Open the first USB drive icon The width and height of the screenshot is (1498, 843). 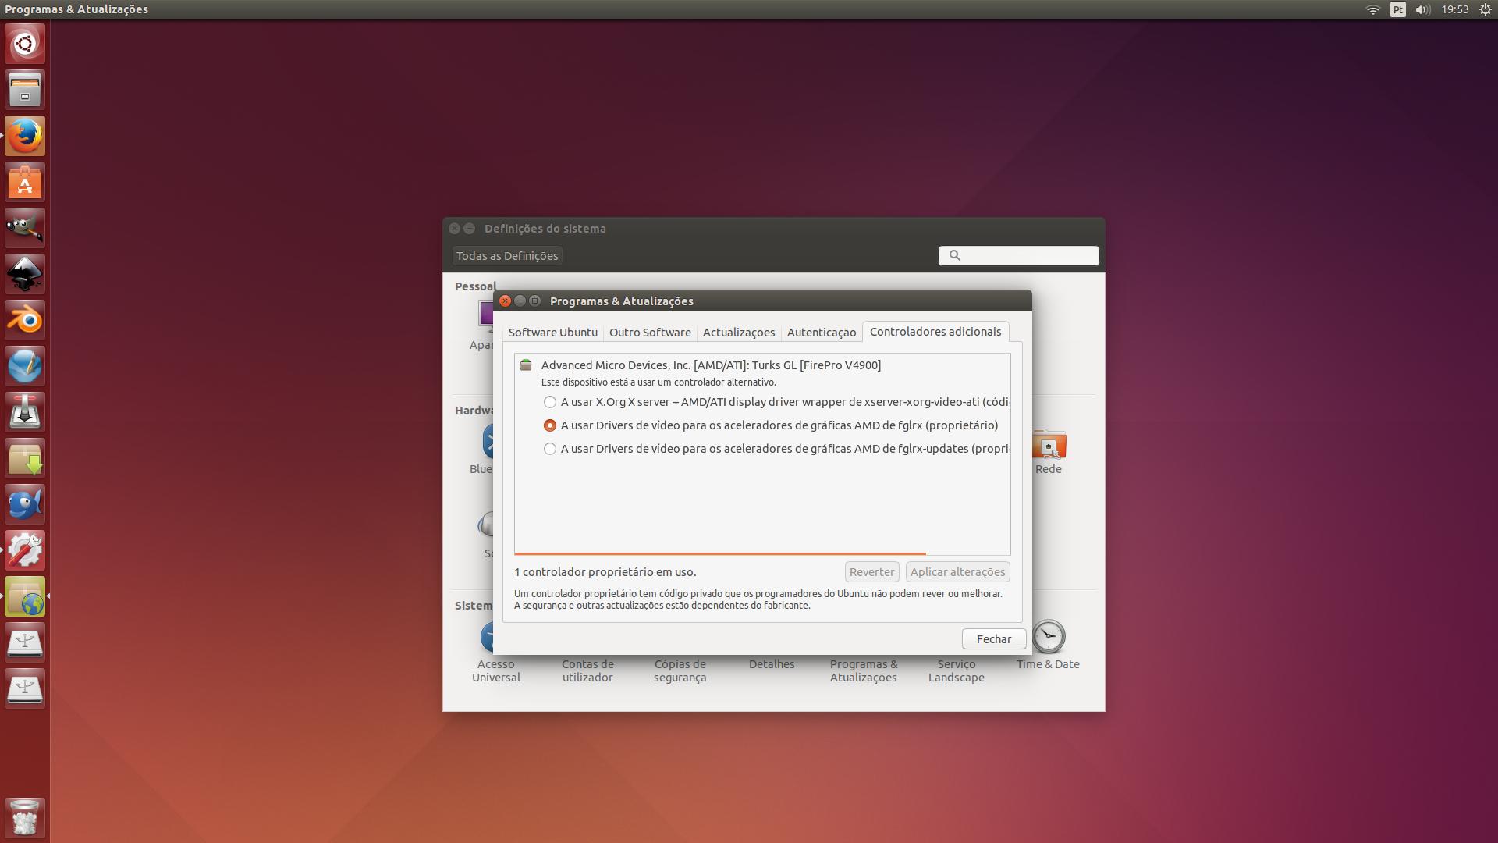25,642
